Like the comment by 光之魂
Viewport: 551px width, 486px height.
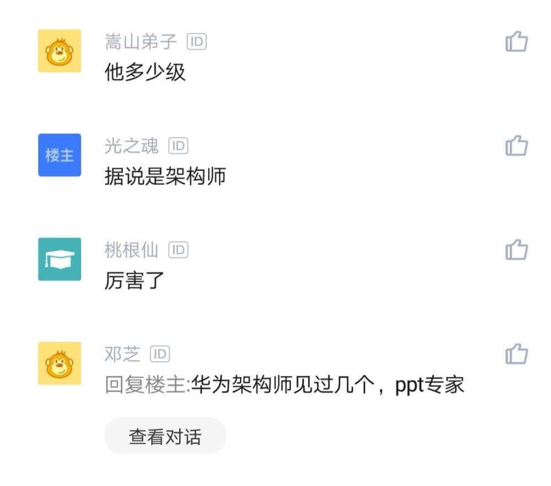pos(517,145)
